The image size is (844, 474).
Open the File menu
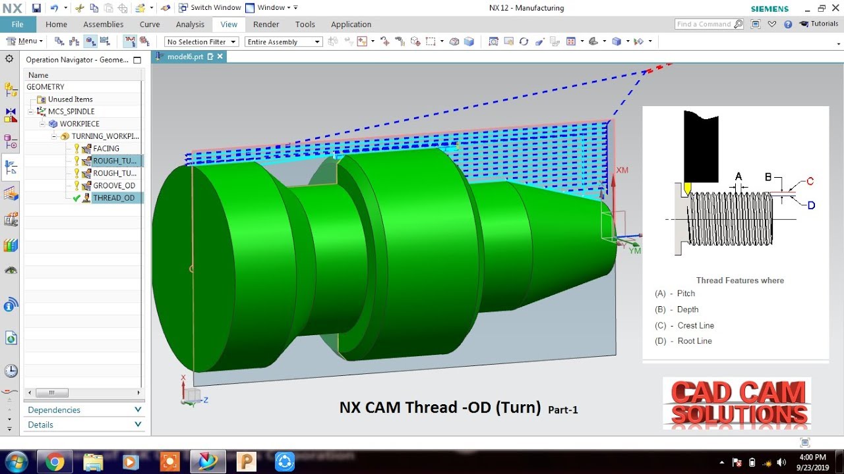[x=18, y=24]
